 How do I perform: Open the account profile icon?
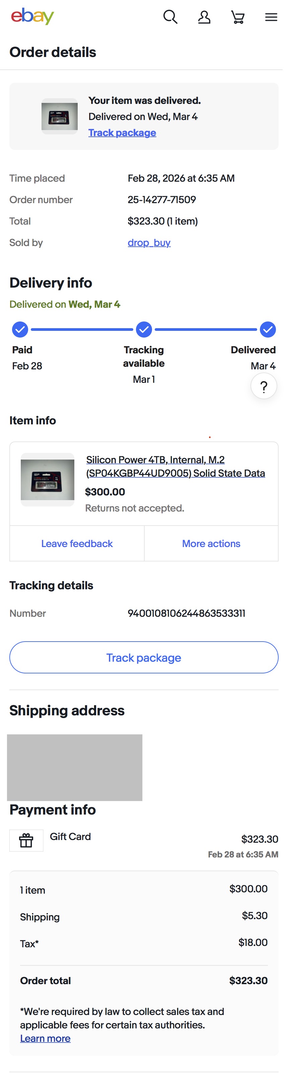(204, 17)
